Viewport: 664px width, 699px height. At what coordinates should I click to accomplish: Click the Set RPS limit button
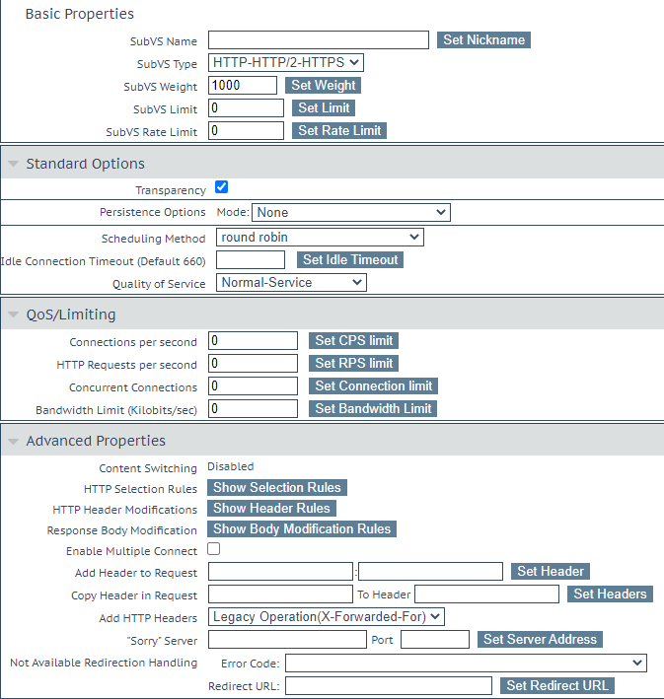pos(353,364)
